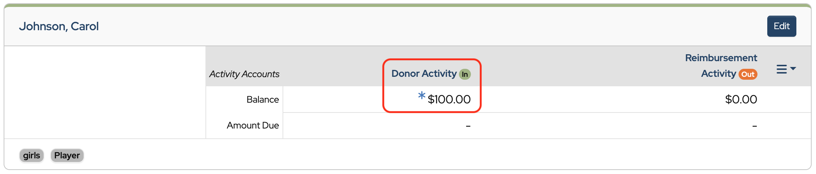This screenshot has width=816, height=174.
Task: Click the orange Out badge
Action: [748, 74]
